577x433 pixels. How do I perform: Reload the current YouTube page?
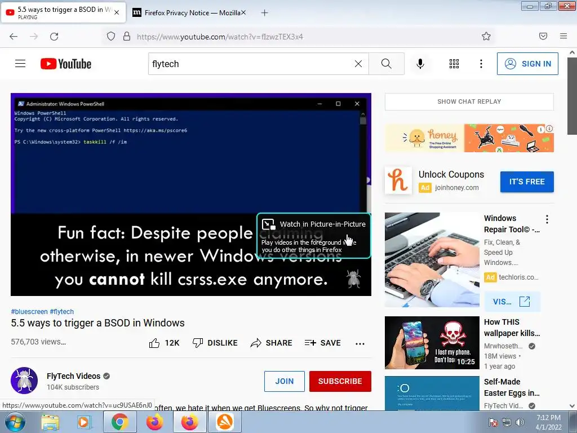tap(54, 37)
